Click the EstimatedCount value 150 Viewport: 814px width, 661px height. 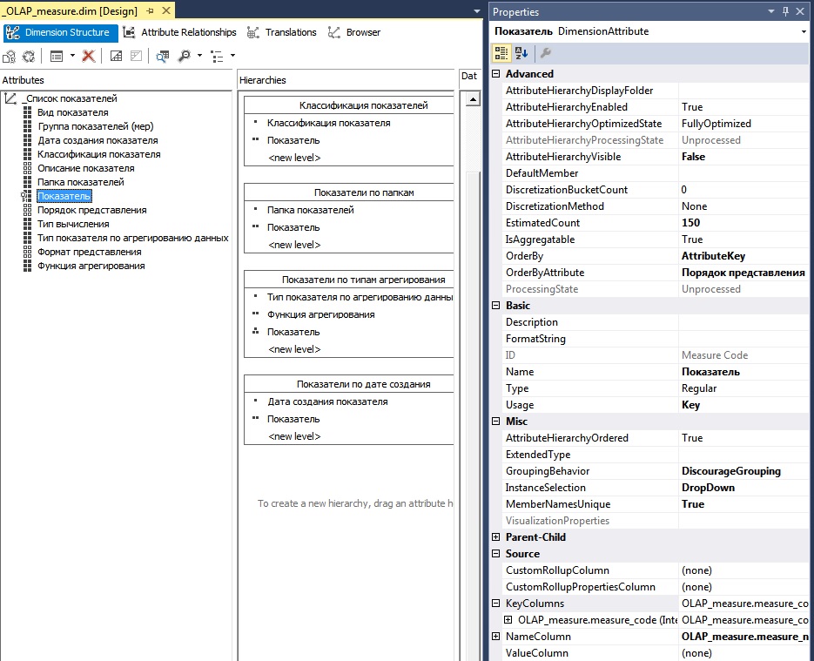[743, 223]
